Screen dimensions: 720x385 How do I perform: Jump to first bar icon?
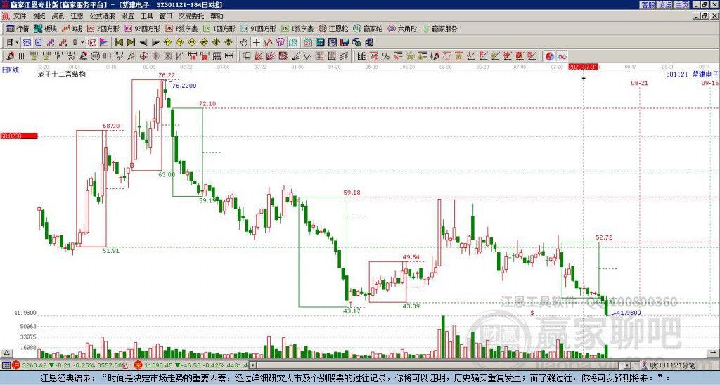click(x=119, y=43)
